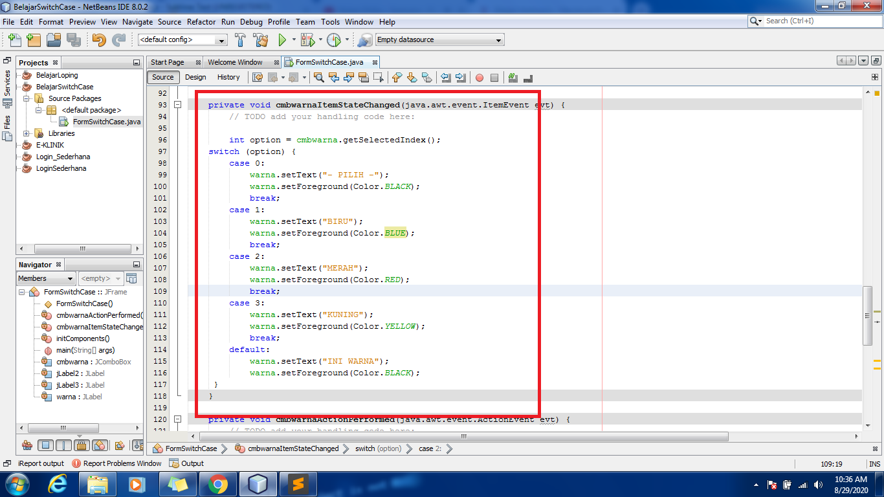Toggle Show Static Members in Navigator
The width and height of the screenshot is (884, 497).
click(x=63, y=445)
